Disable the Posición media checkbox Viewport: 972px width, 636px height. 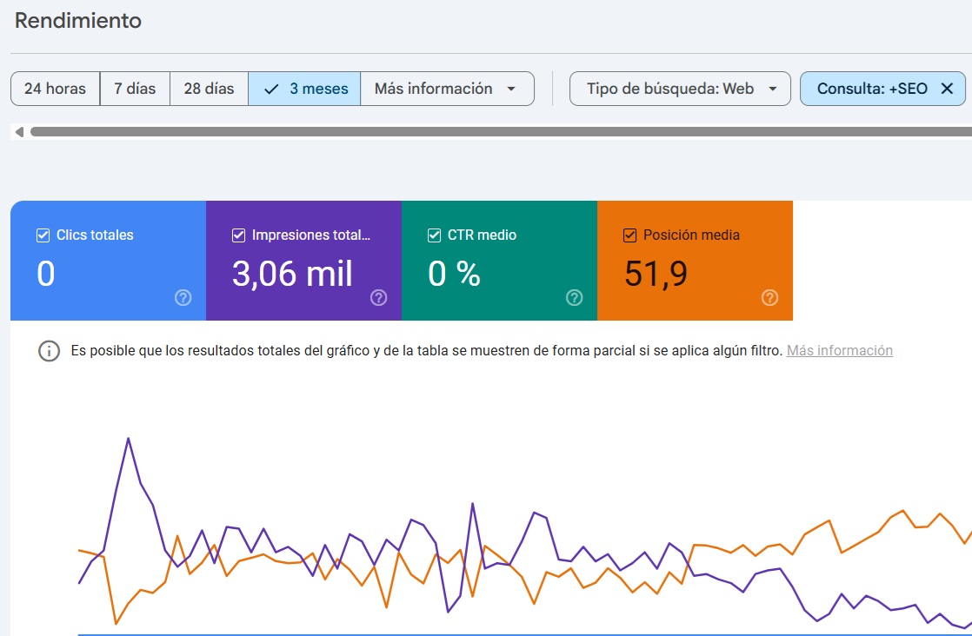629,235
